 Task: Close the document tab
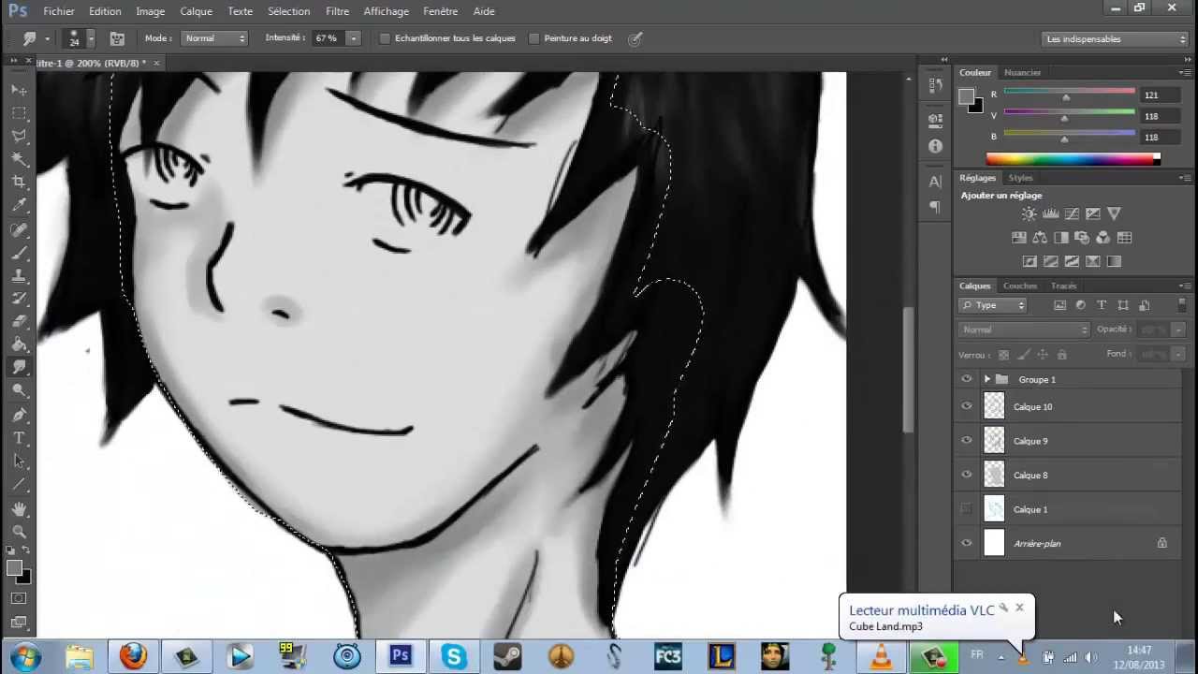tap(156, 63)
